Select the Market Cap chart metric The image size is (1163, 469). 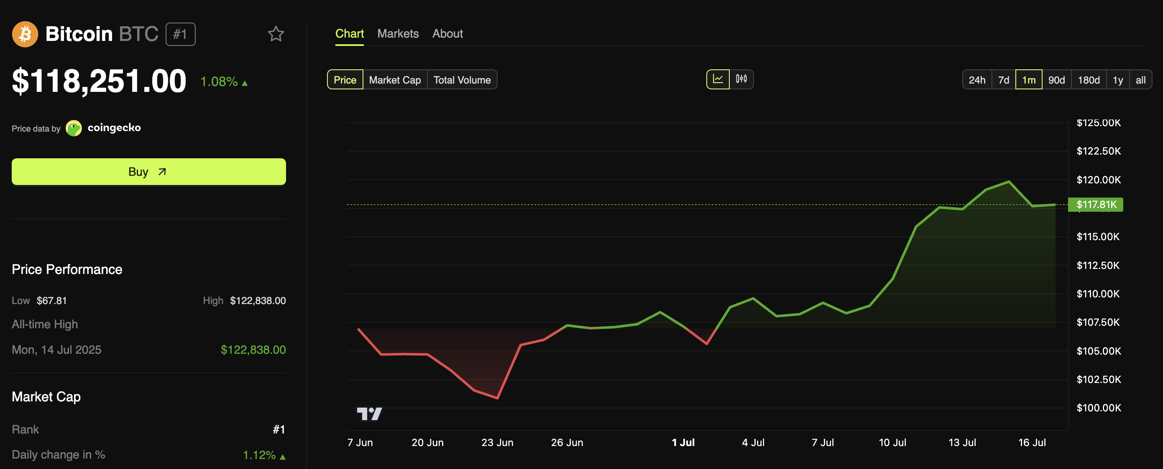pos(395,80)
